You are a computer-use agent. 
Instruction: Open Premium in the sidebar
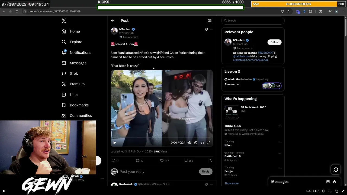pyautogui.click(x=73, y=84)
